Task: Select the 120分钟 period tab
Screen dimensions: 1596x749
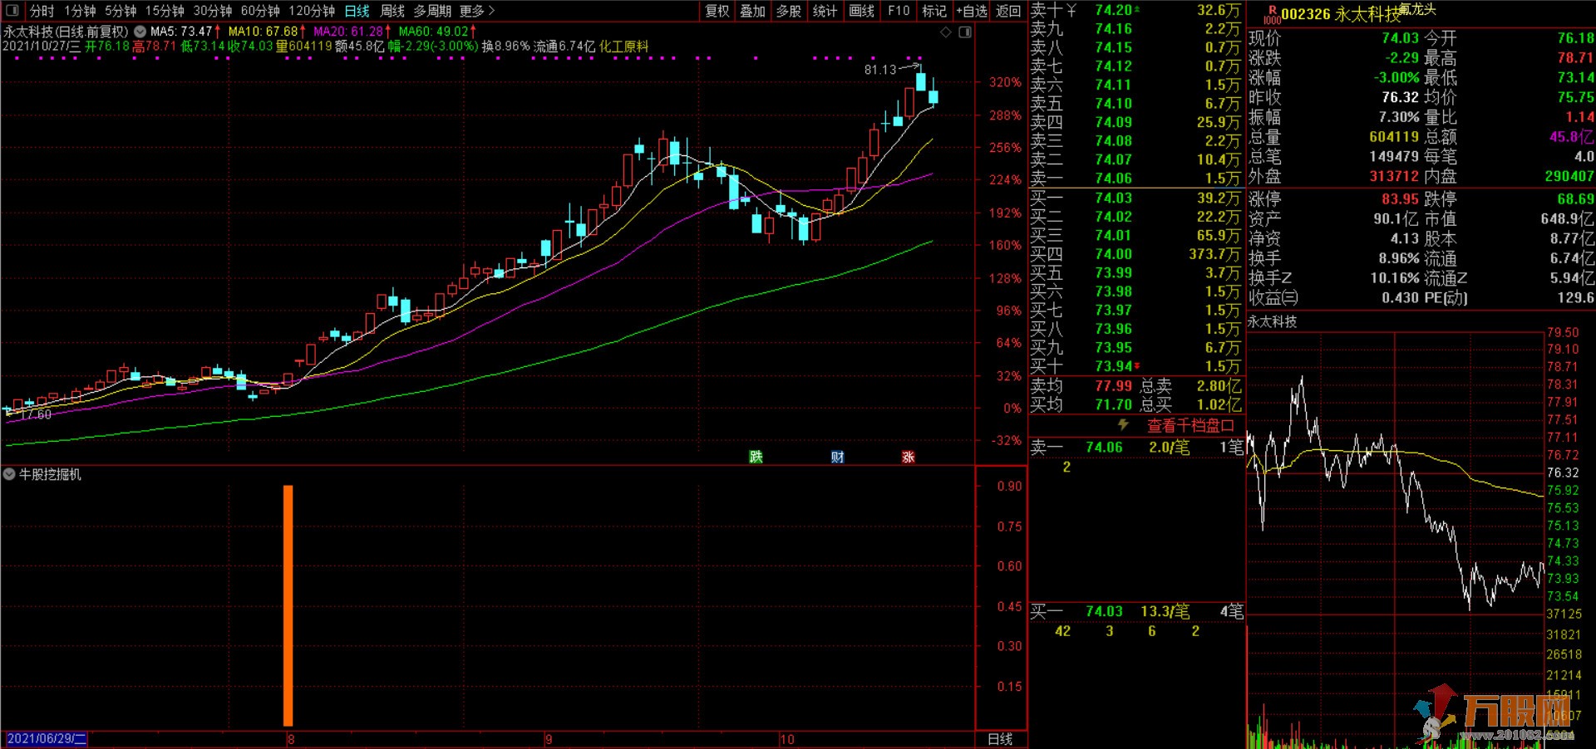Action: coord(312,11)
